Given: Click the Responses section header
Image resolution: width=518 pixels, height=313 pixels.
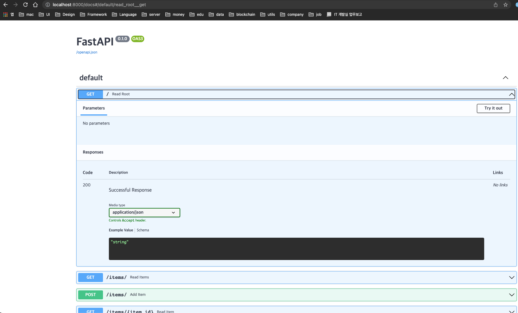Looking at the screenshot, I should coord(93,152).
